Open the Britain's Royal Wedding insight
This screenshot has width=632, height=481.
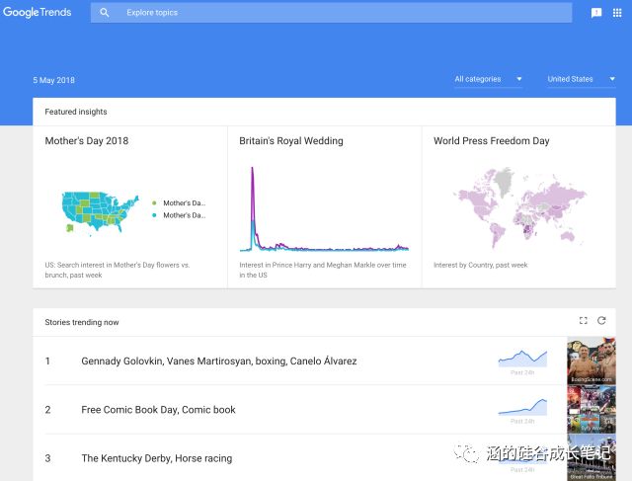[291, 141]
